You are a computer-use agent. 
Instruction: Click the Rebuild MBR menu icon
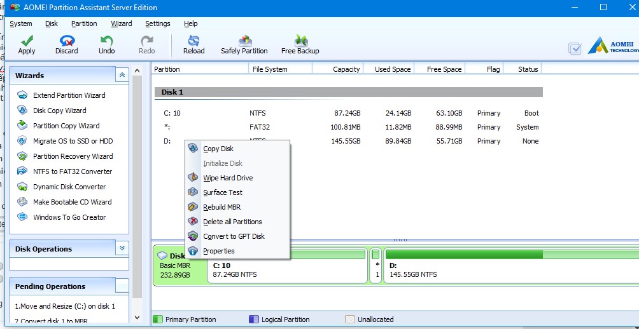(193, 207)
